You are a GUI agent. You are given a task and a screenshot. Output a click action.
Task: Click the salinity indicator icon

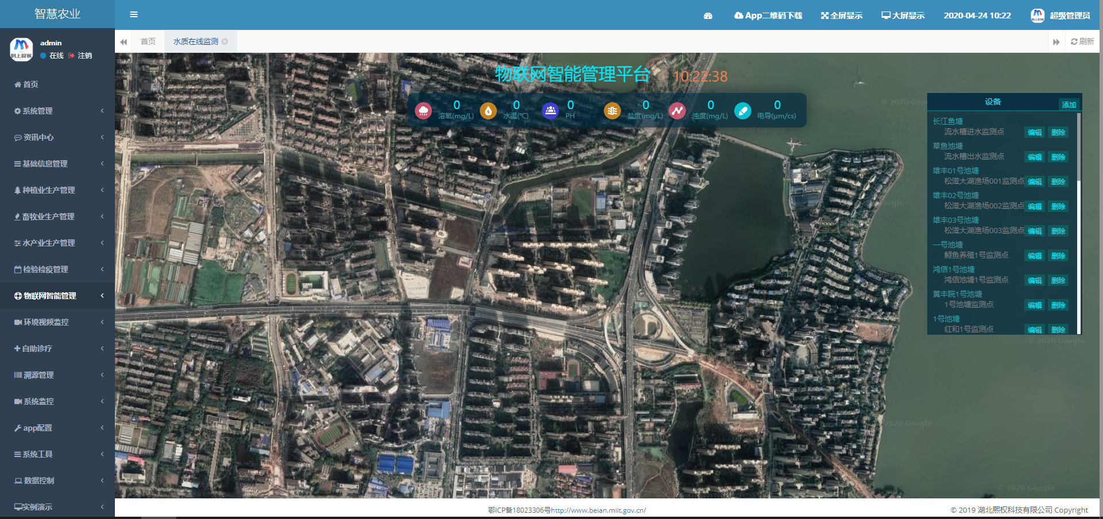[612, 110]
